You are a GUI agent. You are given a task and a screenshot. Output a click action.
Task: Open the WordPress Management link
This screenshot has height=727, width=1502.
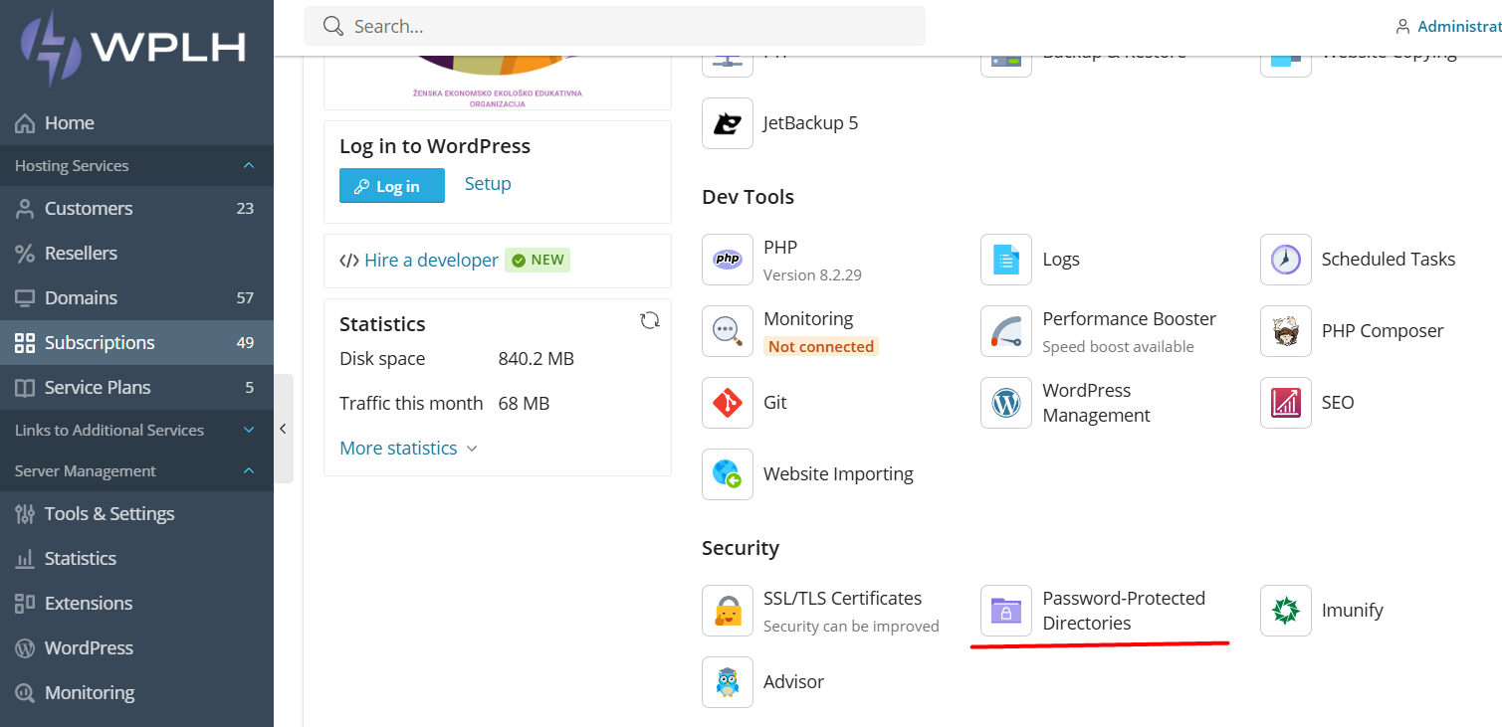[1096, 403]
